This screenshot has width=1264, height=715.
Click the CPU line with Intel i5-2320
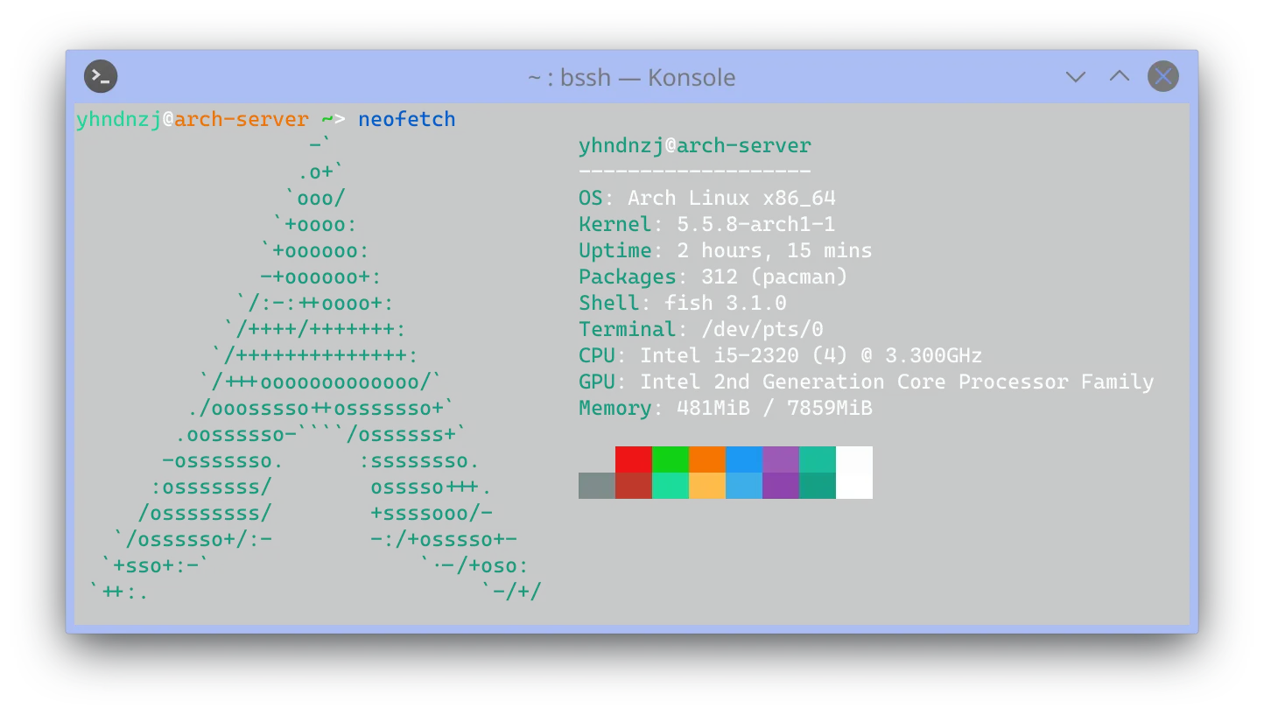[779, 355]
